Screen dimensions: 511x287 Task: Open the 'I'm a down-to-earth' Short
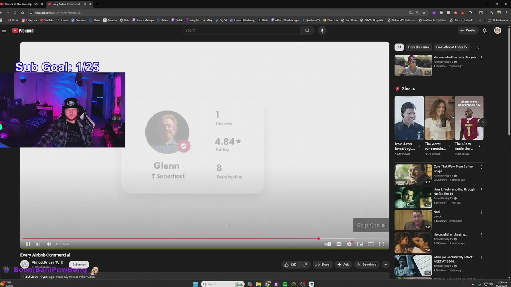[x=409, y=118]
